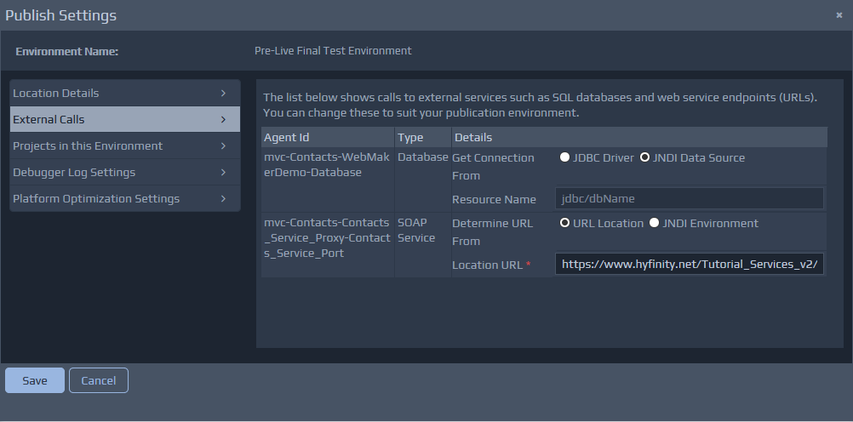Click the chevron beside Debugger Log Settings

(223, 172)
